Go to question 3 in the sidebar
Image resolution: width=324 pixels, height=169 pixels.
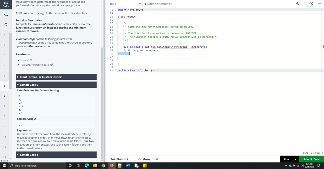pos(4,55)
